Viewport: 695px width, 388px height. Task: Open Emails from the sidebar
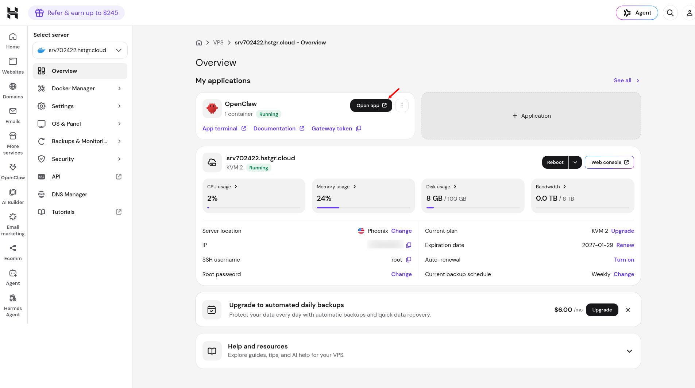13,115
